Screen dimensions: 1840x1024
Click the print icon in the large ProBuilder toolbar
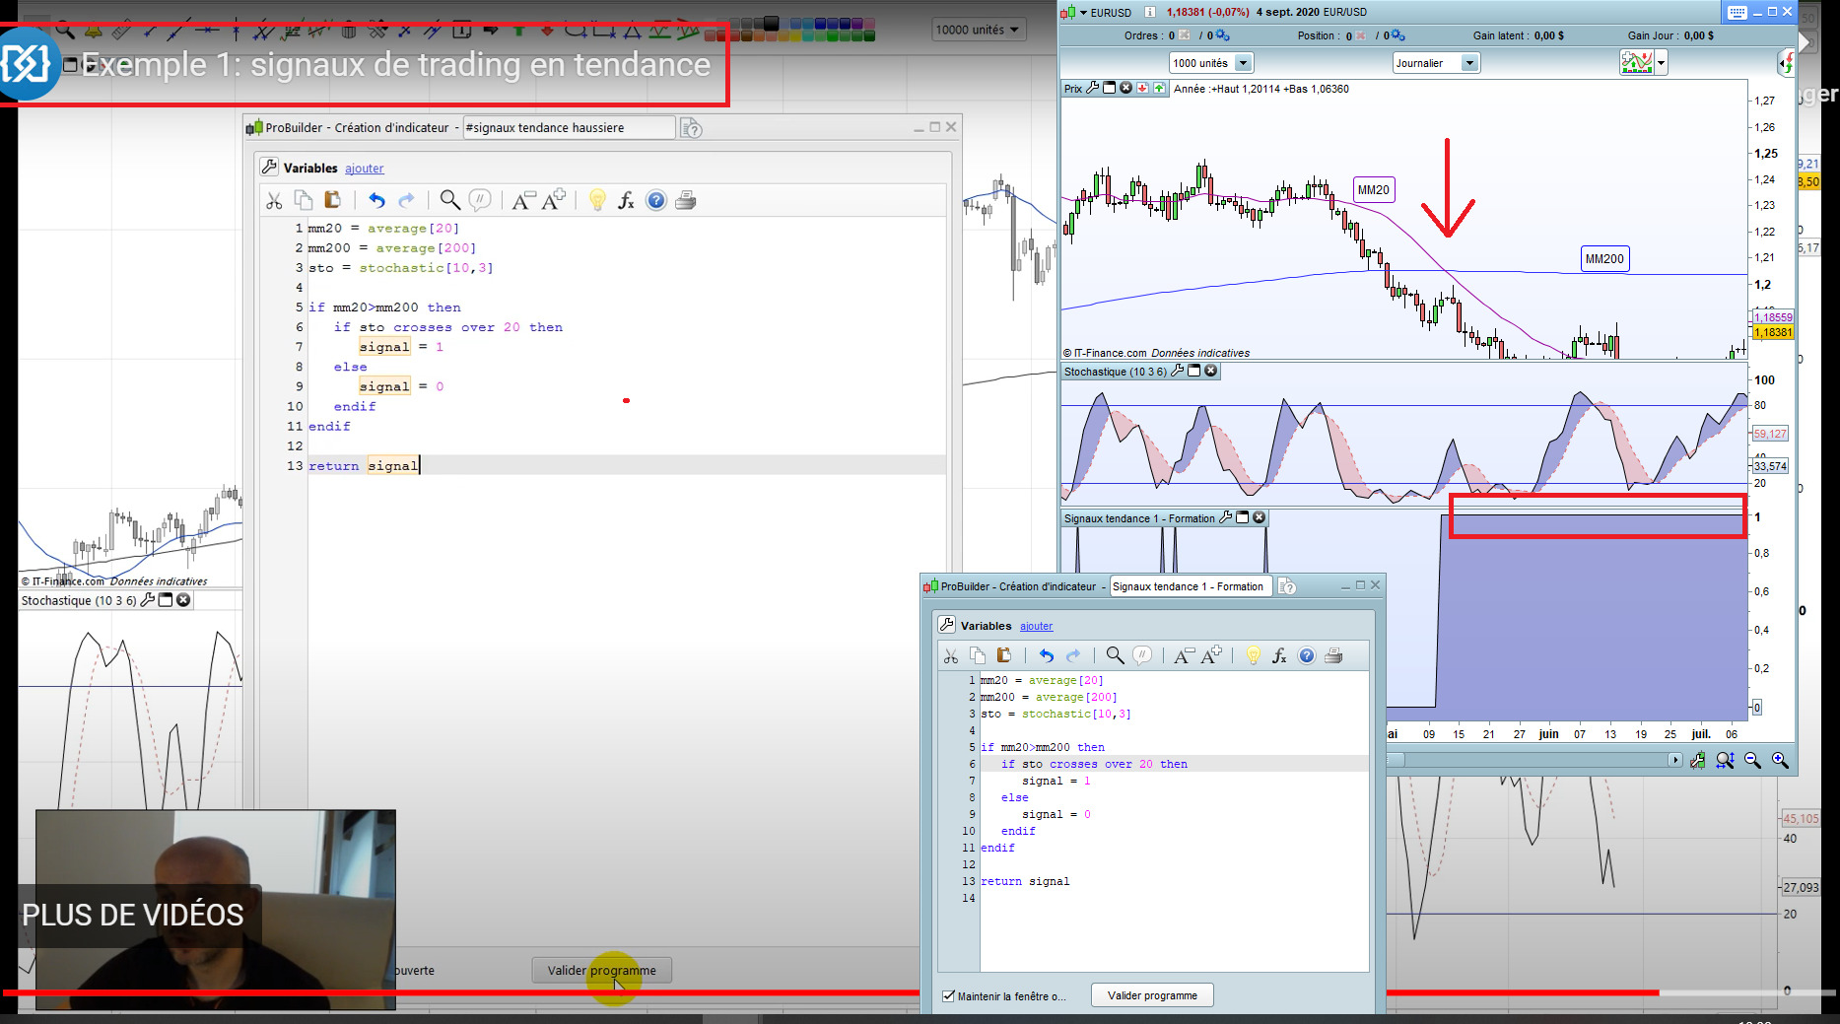point(686,201)
